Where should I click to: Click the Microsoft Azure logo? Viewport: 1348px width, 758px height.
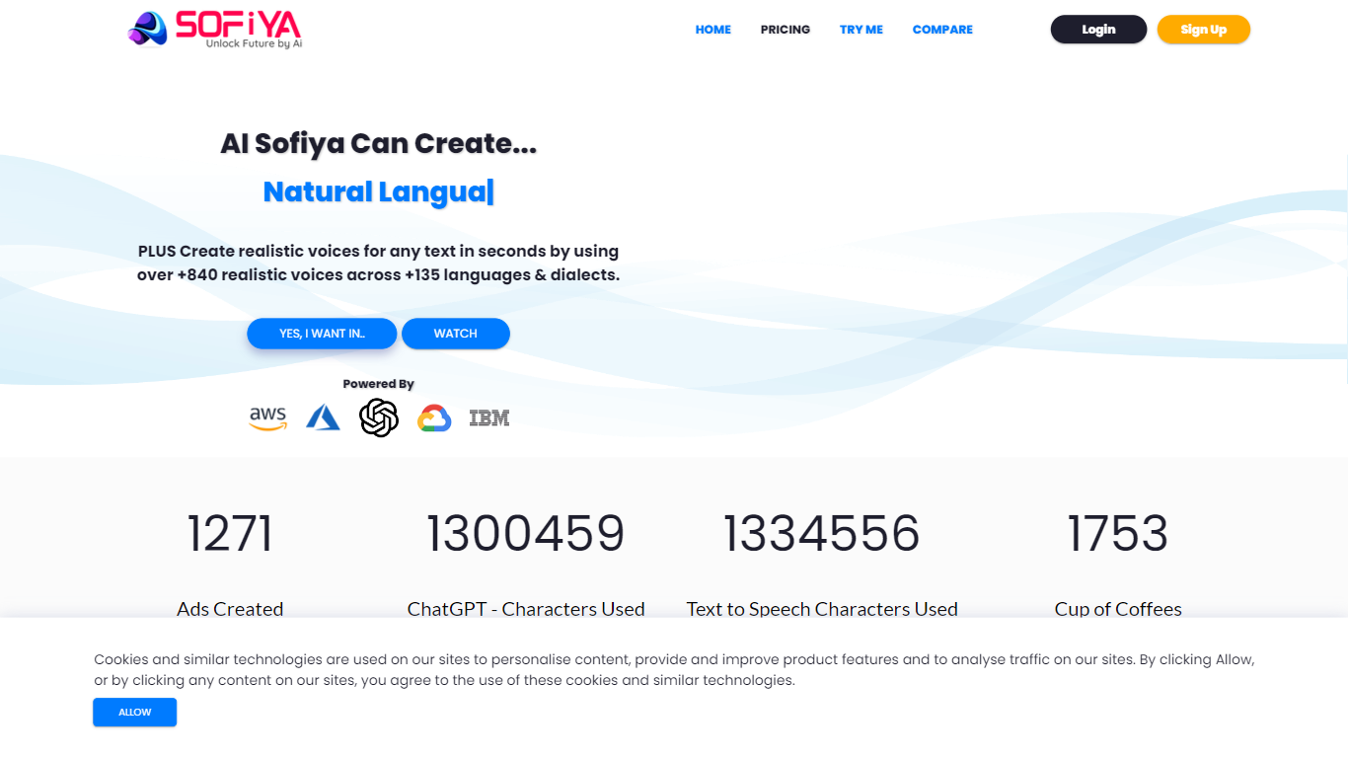tap(323, 417)
